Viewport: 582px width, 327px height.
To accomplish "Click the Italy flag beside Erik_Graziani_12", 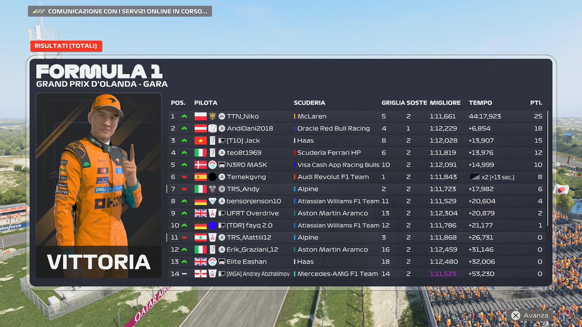I will coord(200,249).
